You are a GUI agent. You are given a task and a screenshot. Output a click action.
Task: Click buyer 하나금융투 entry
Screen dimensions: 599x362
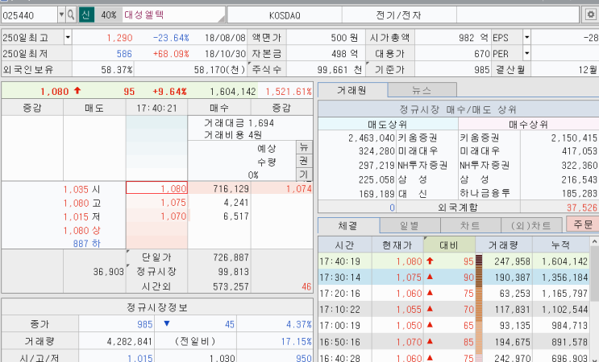pyautogui.click(x=485, y=193)
